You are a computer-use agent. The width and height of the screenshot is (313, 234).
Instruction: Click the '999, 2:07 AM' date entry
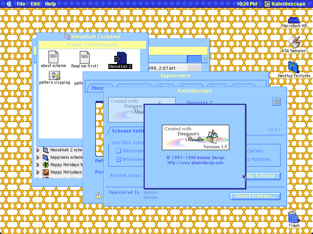coord(162,68)
